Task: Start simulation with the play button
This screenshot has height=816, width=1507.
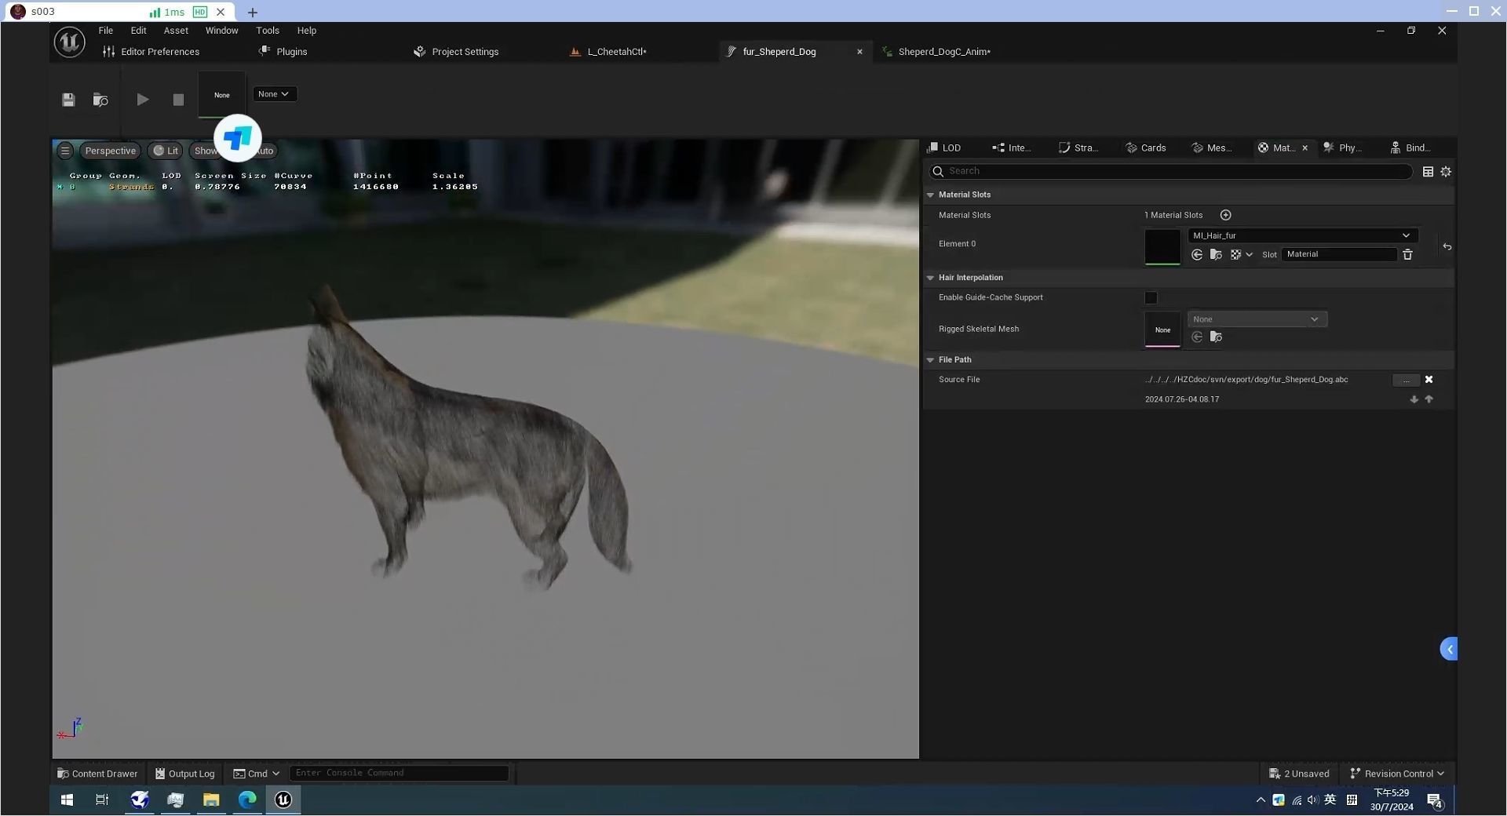Action: click(142, 100)
